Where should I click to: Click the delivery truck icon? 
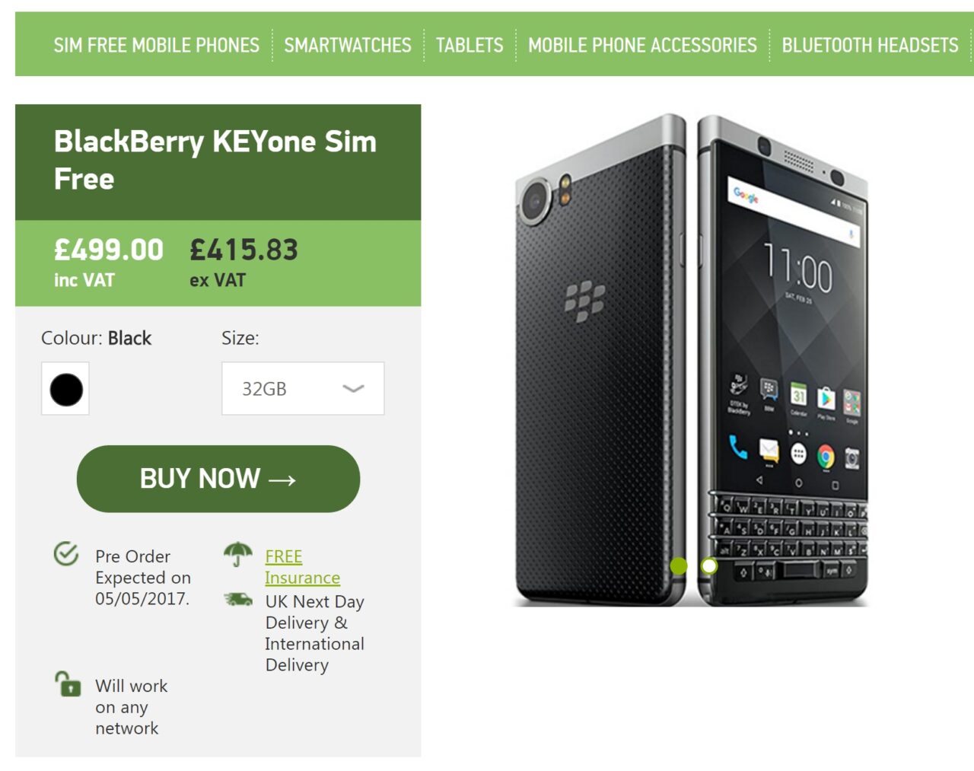[238, 600]
